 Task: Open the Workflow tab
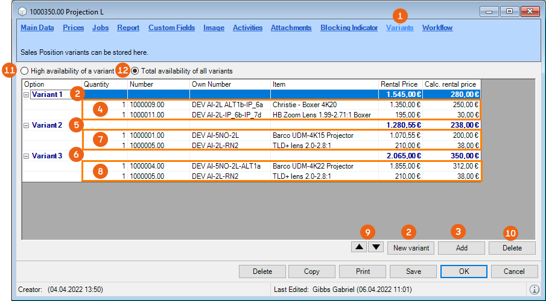pyautogui.click(x=437, y=28)
